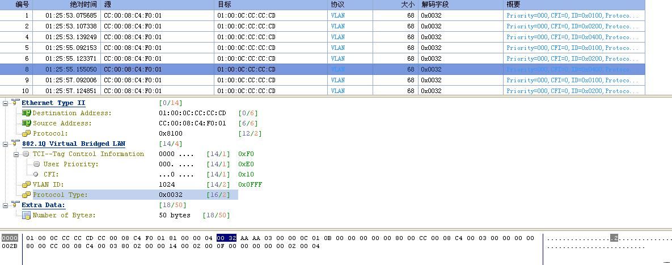Click the icon beside Ethernet Protocol field
The width and height of the screenshot is (672, 265).
26,133
